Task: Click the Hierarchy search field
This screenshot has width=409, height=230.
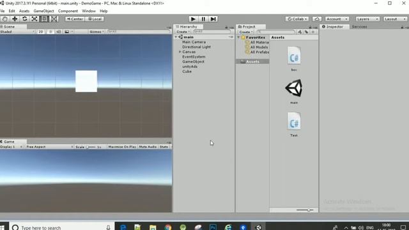Action: (x=212, y=32)
